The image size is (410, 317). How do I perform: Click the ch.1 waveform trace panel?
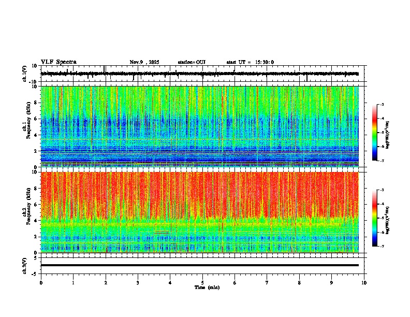(202, 74)
